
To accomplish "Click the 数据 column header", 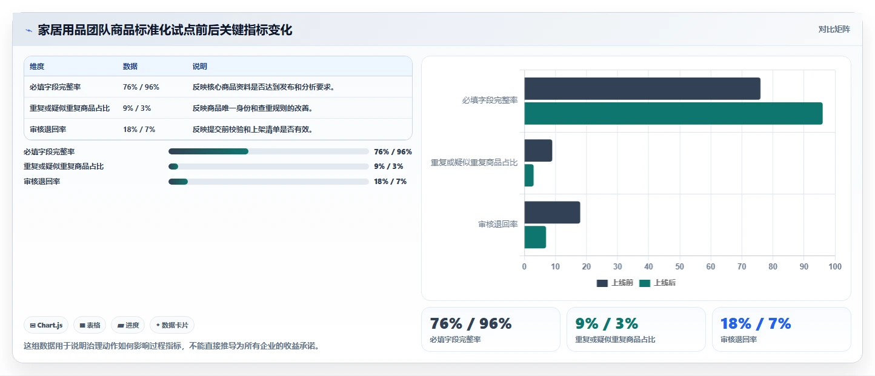I will click(130, 67).
